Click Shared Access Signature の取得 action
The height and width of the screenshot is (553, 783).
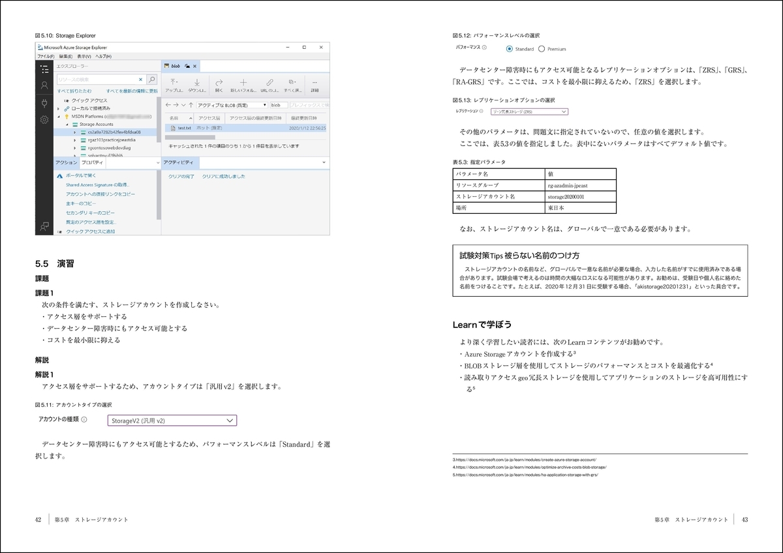(97, 185)
